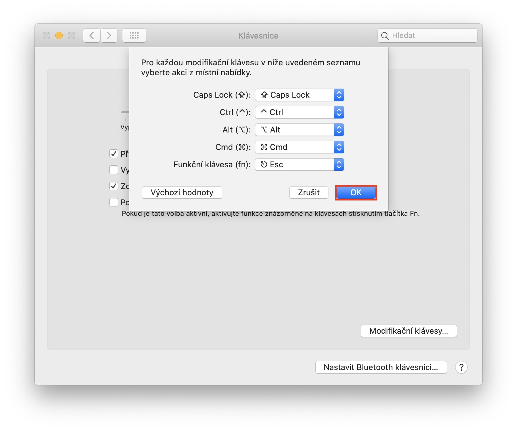Image resolution: width=517 pixels, height=431 pixels.
Task: Open the fn key action dropdown
Action: click(x=300, y=165)
